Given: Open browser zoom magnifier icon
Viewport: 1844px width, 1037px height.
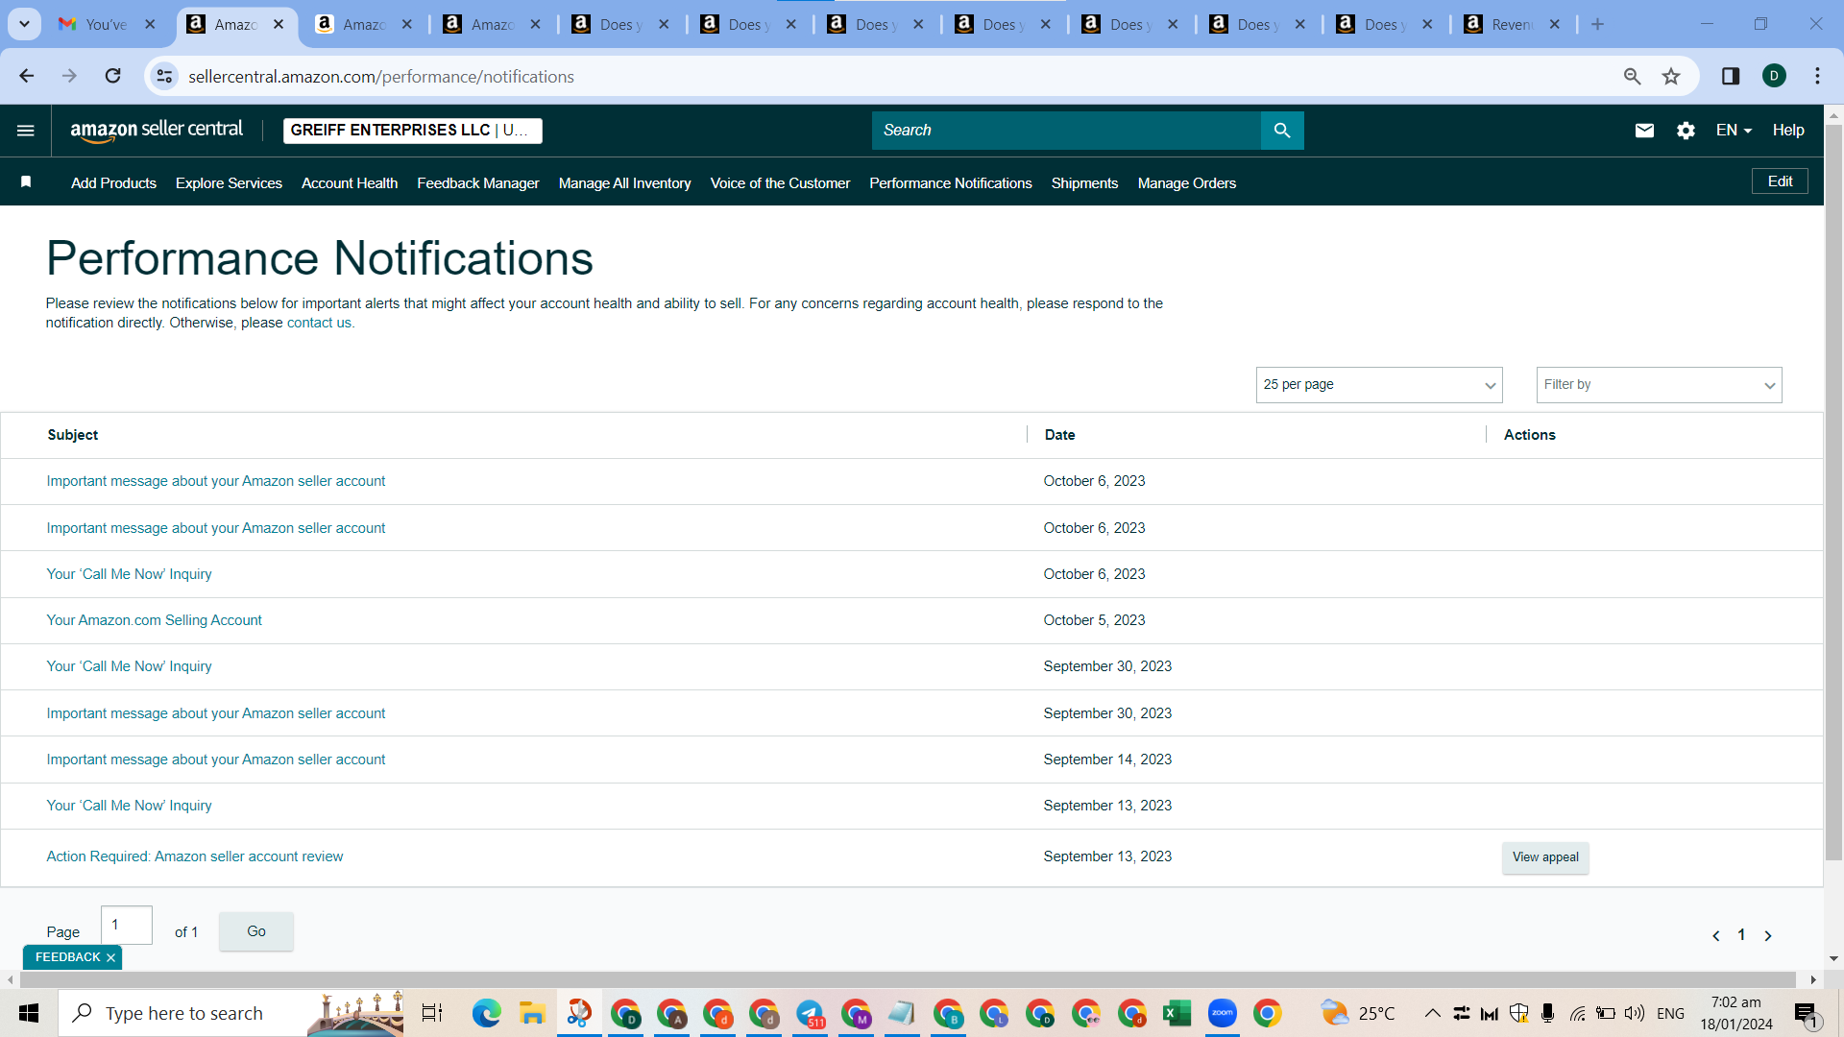Looking at the screenshot, I should click(1632, 76).
